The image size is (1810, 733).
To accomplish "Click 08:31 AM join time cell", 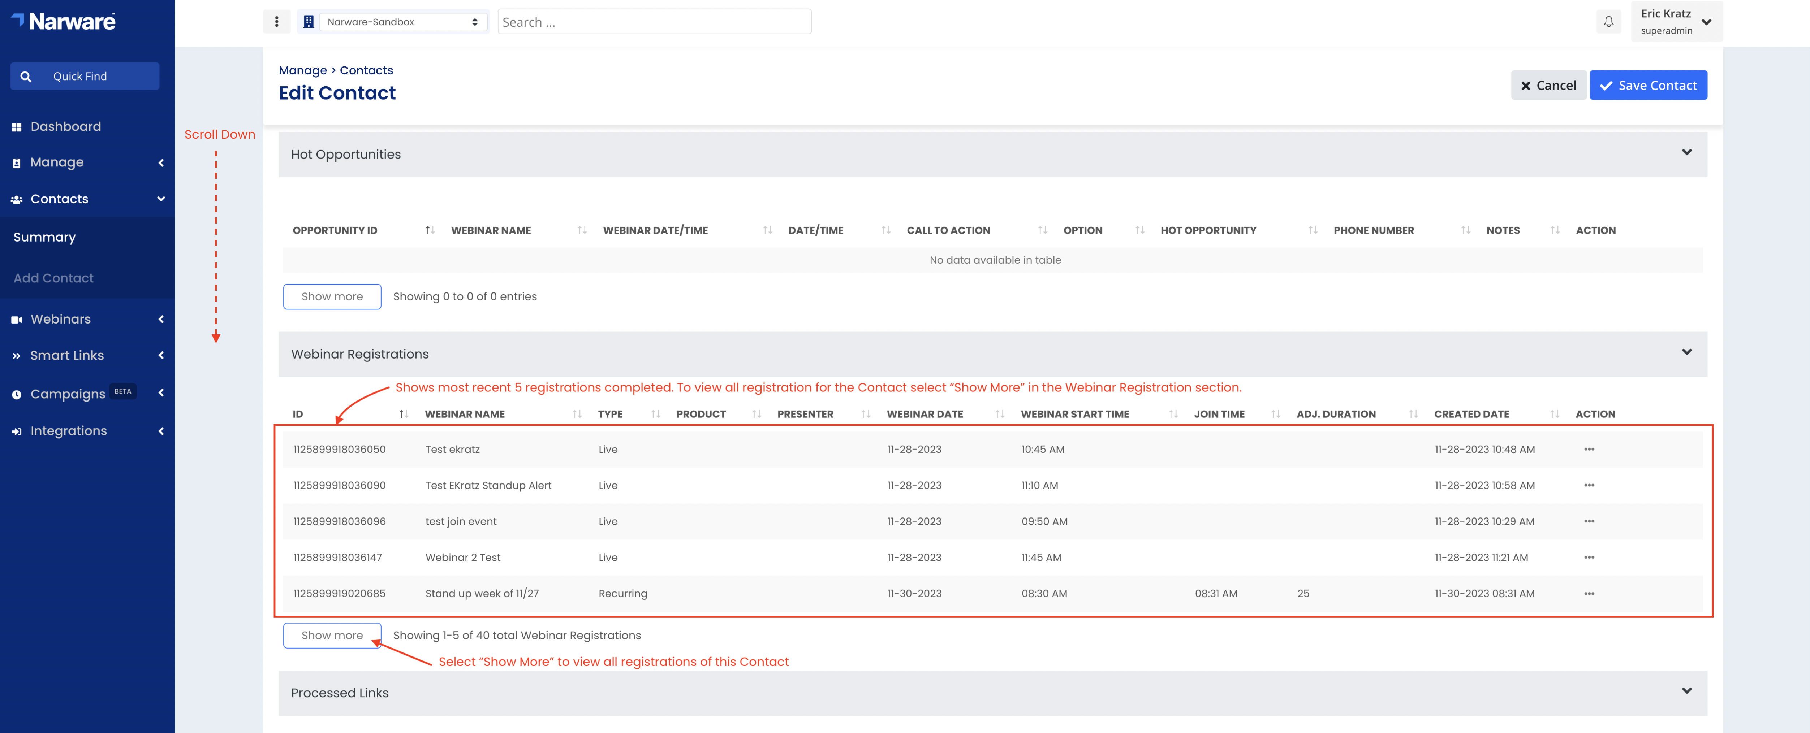I will click(1216, 593).
